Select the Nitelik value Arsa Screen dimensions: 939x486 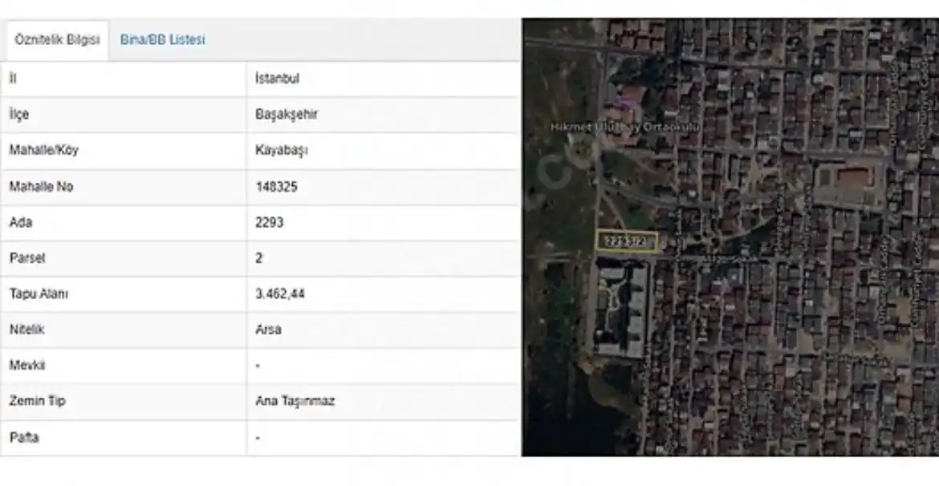pyautogui.click(x=268, y=330)
